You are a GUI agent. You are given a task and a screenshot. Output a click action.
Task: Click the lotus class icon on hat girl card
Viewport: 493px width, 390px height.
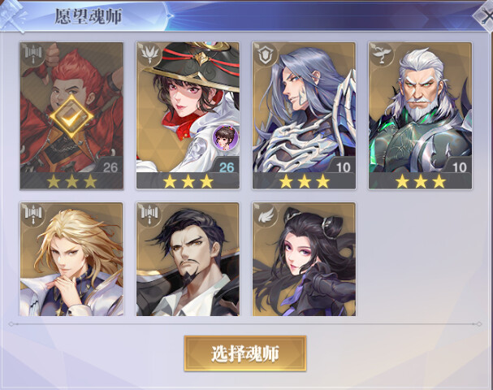[x=149, y=54]
